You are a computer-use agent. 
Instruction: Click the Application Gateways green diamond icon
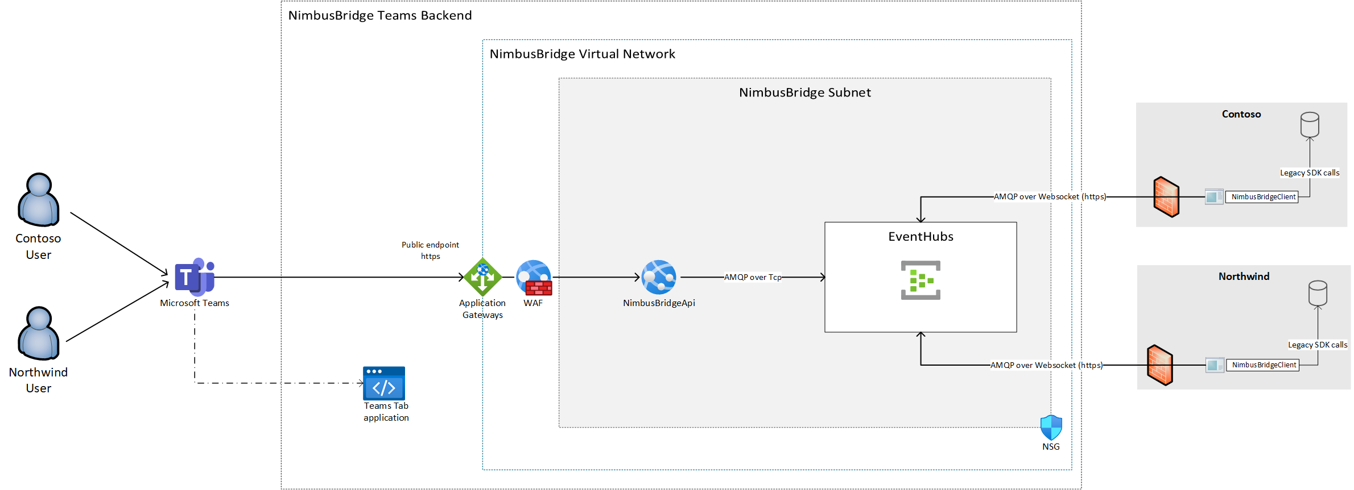pos(482,277)
